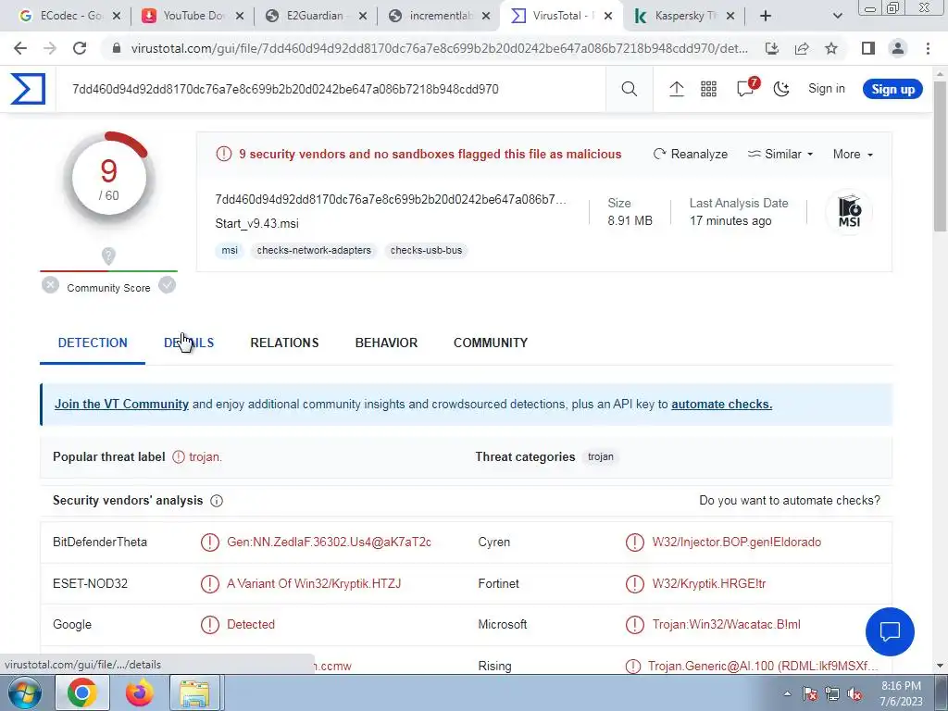Switch to the BEHAVIOR tab
This screenshot has width=948, height=711.
[386, 343]
